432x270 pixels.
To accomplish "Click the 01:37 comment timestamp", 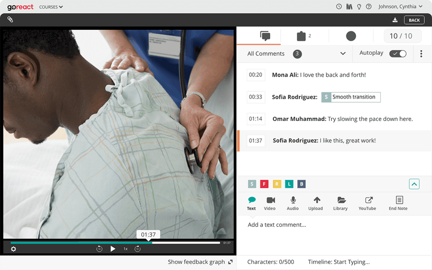I will tap(256, 141).
